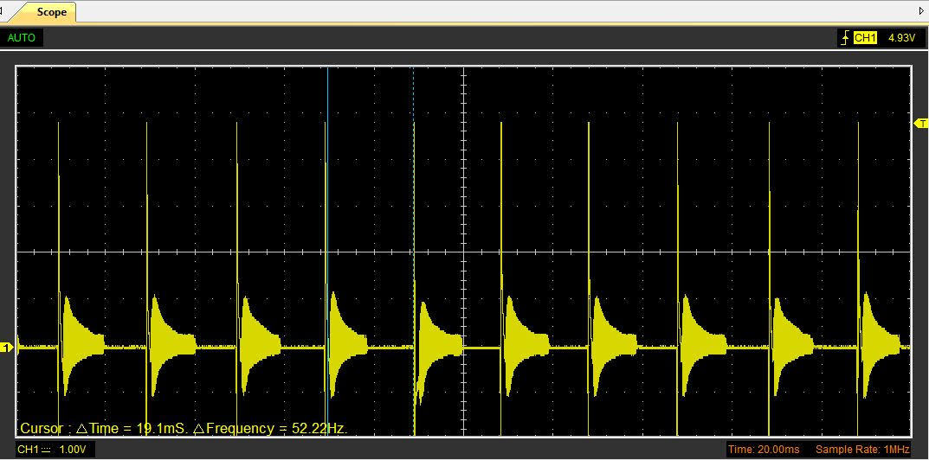The height and width of the screenshot is (460, 929).
Task: Open the Time 20.00ms timebase setting
Action: coord(764,450)
